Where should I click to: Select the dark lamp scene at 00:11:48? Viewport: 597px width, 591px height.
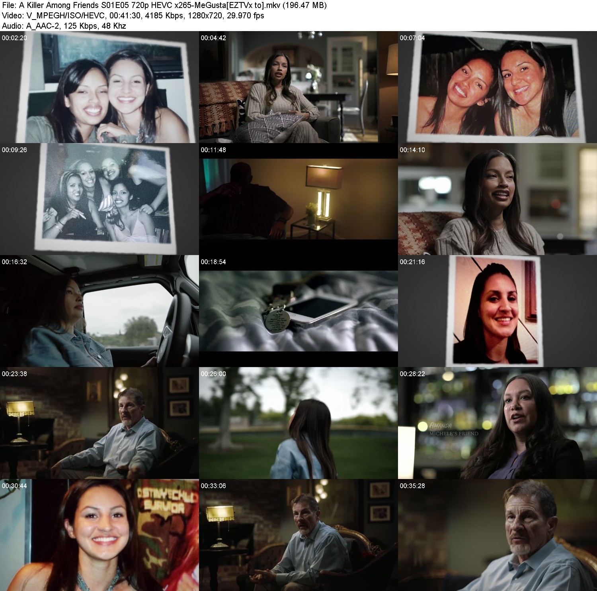click(x=298, y=199)
